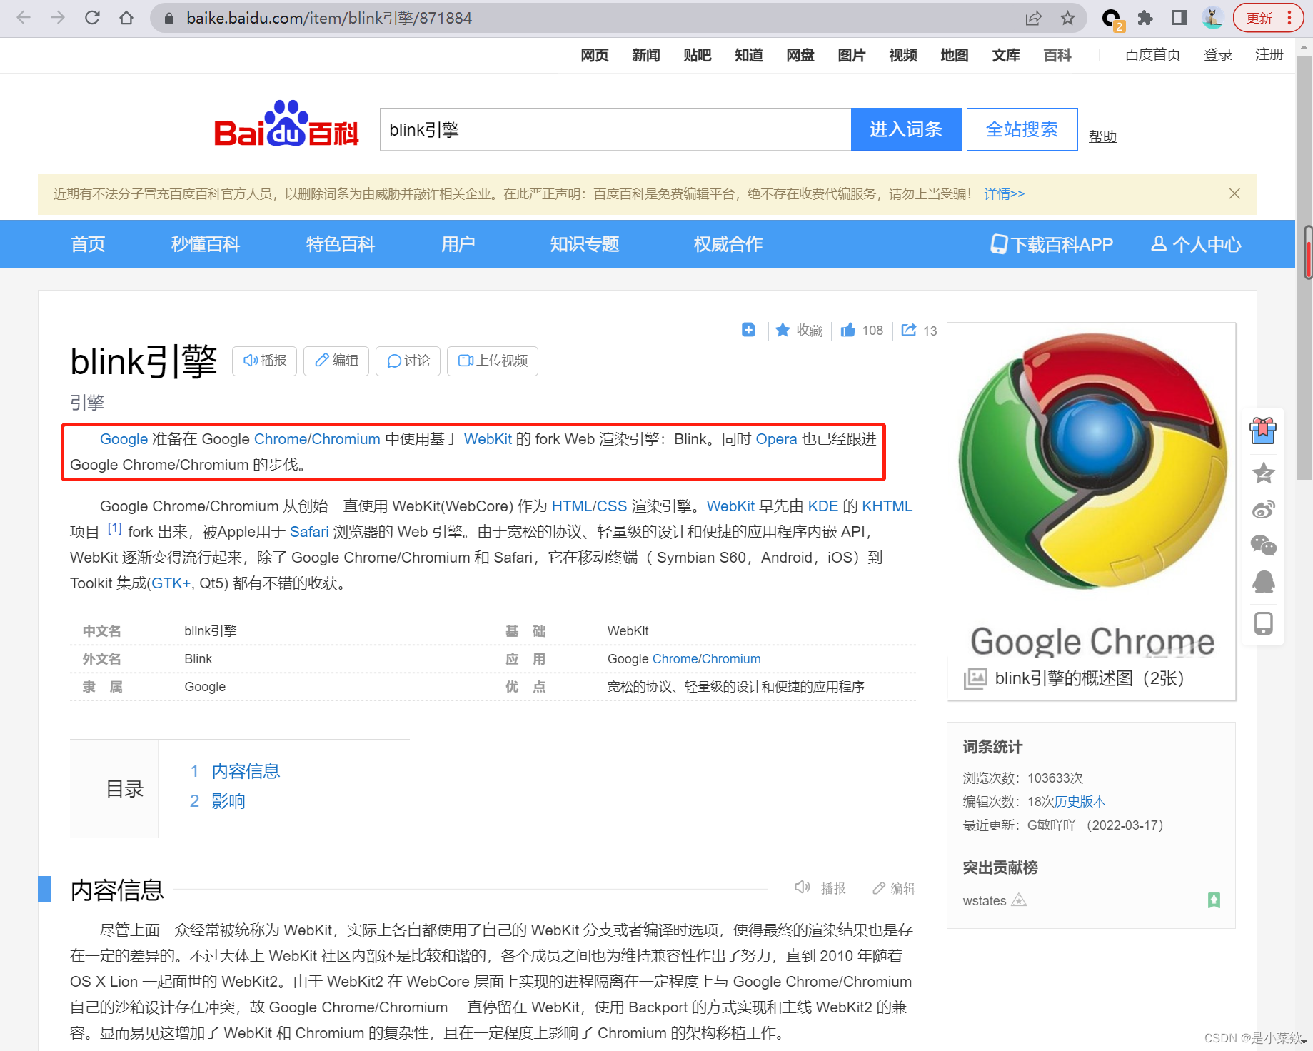
Task: Click 登录 at top right
Action: point(1218,55)
